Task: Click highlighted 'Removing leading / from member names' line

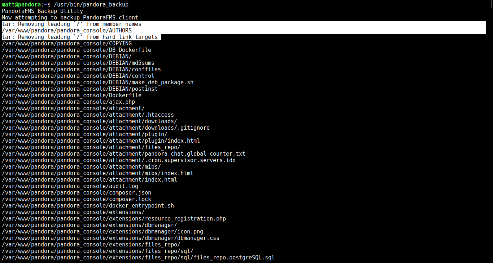Action: coord(71,24)
